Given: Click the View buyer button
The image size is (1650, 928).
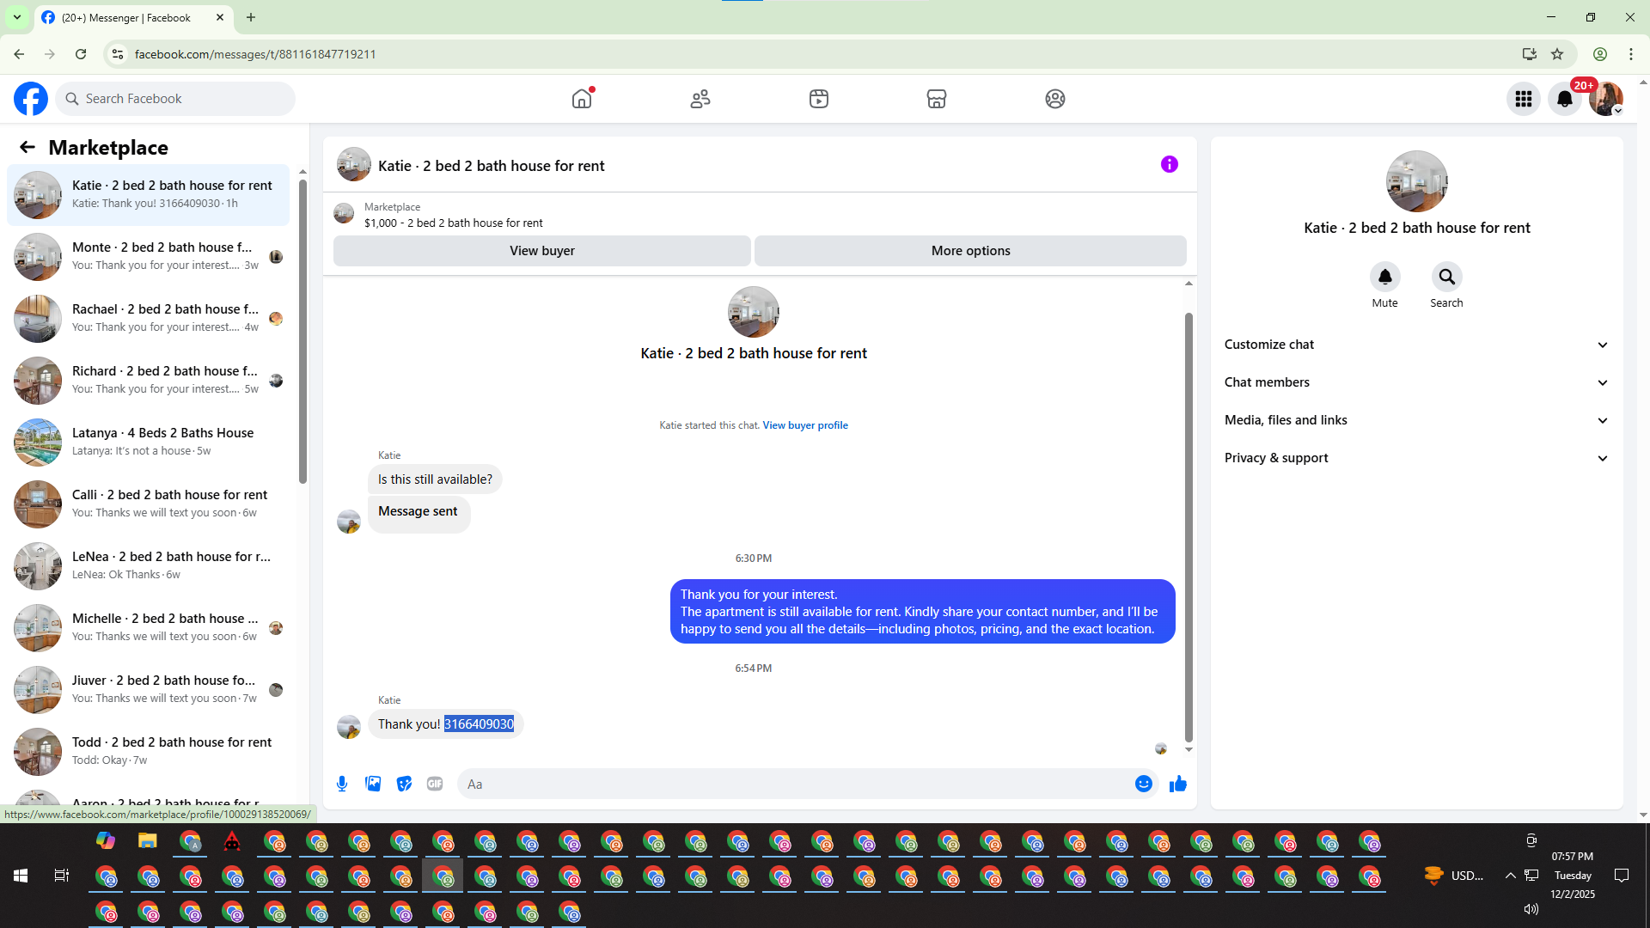Looking at the screenshot, I should click(541, 251).
